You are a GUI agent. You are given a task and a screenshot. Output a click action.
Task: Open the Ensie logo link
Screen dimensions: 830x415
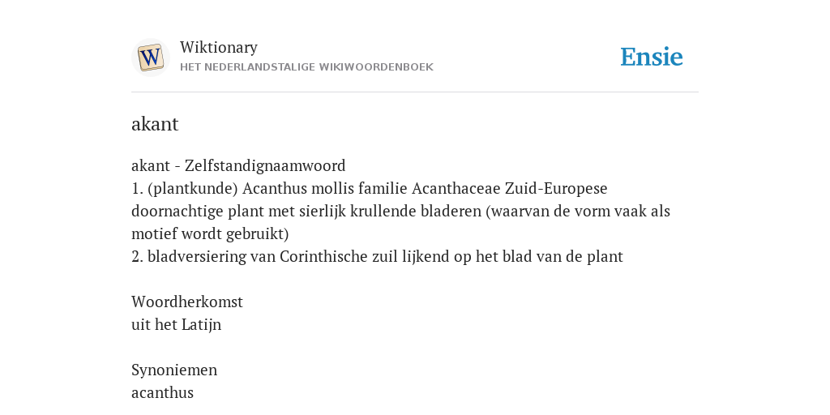click(x=651, y=57)
